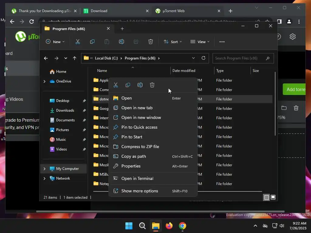Screen dimensions: 311x233
Task: Open Documents in navigation pane
Action: [66, 120]
